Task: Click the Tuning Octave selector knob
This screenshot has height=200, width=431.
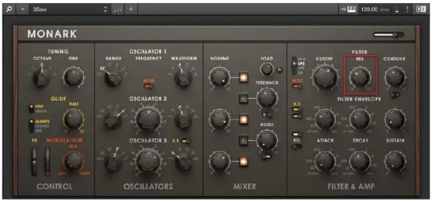Action: coord(42,77)
